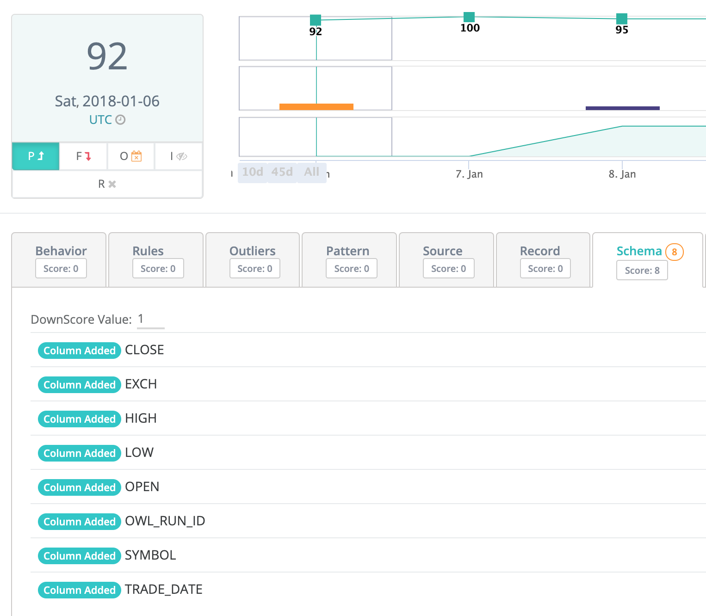Click Column Added badge for CLOSE
This screenshot has height=616, width=706.
[x=79, y=351]
